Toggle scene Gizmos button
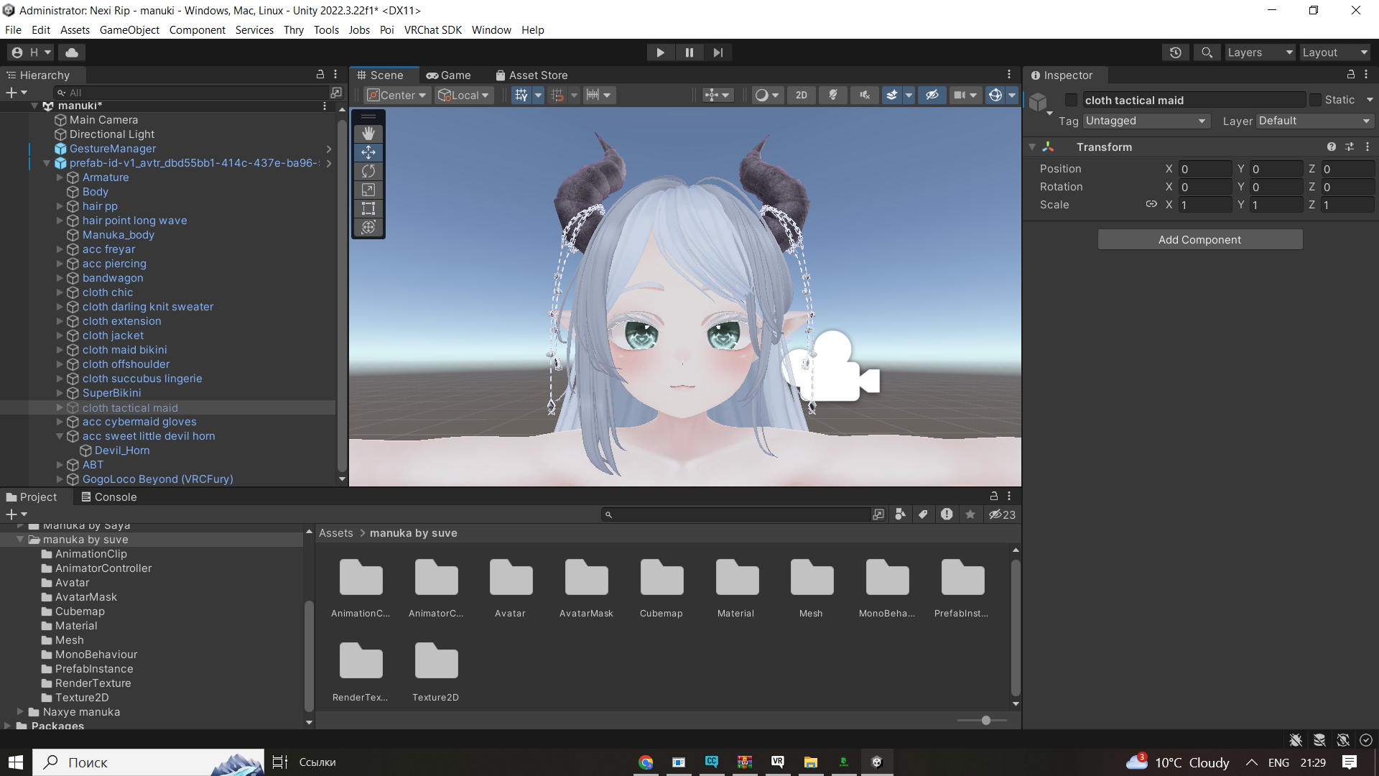The image size is (1379, 776). 995,95
